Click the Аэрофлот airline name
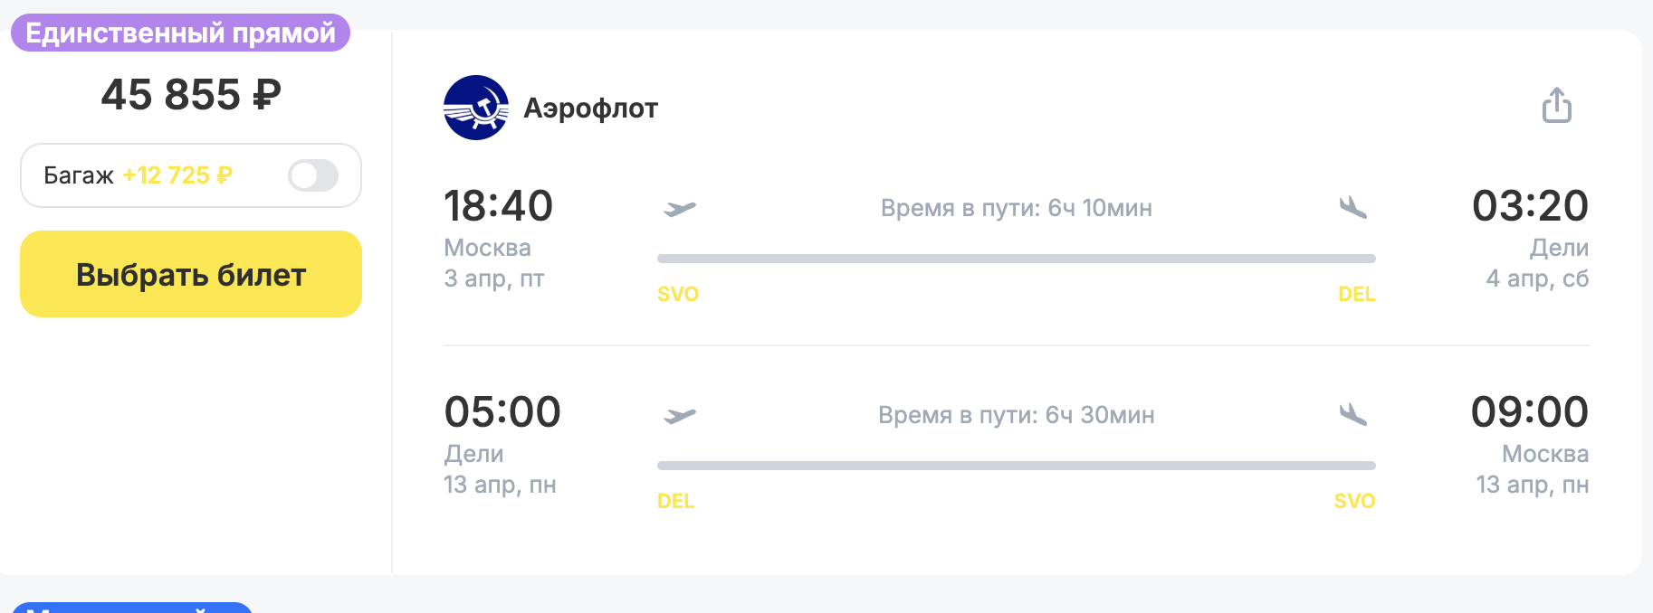Viewport: 1653px width, 613px height. click(590, 108)
